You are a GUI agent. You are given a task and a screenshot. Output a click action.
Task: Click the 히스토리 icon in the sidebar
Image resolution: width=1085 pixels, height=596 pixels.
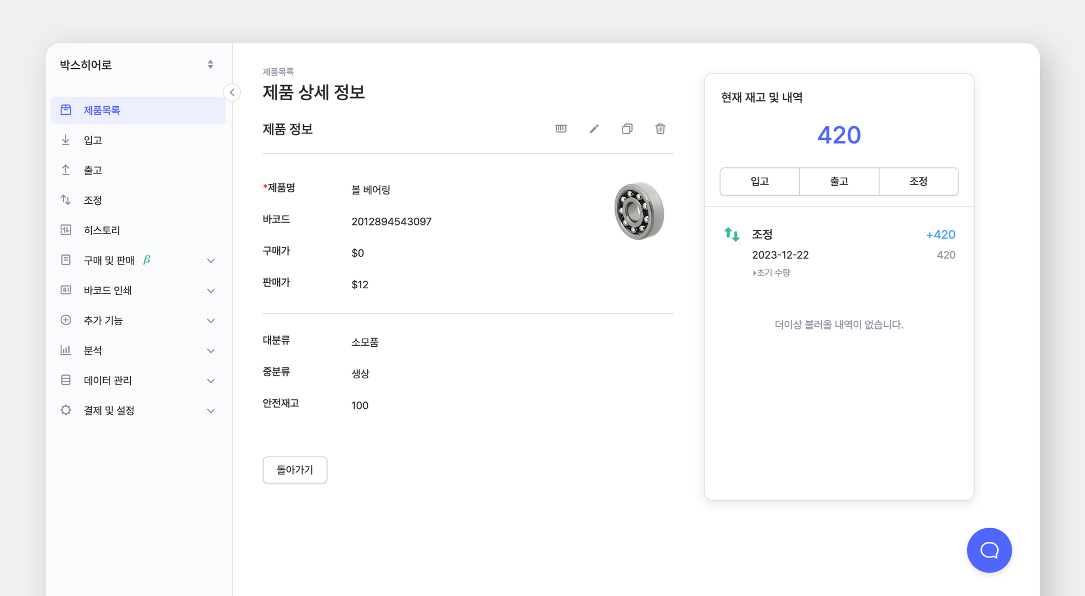pos(65,230)
